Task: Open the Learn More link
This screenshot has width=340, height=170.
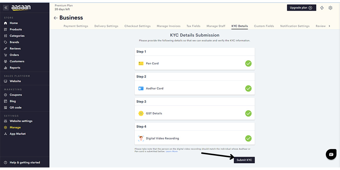Action: 171,151
